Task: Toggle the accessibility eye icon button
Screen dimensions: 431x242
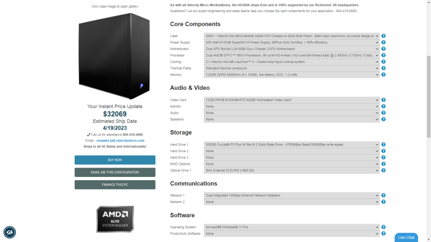Action: [x=9, y=233]
